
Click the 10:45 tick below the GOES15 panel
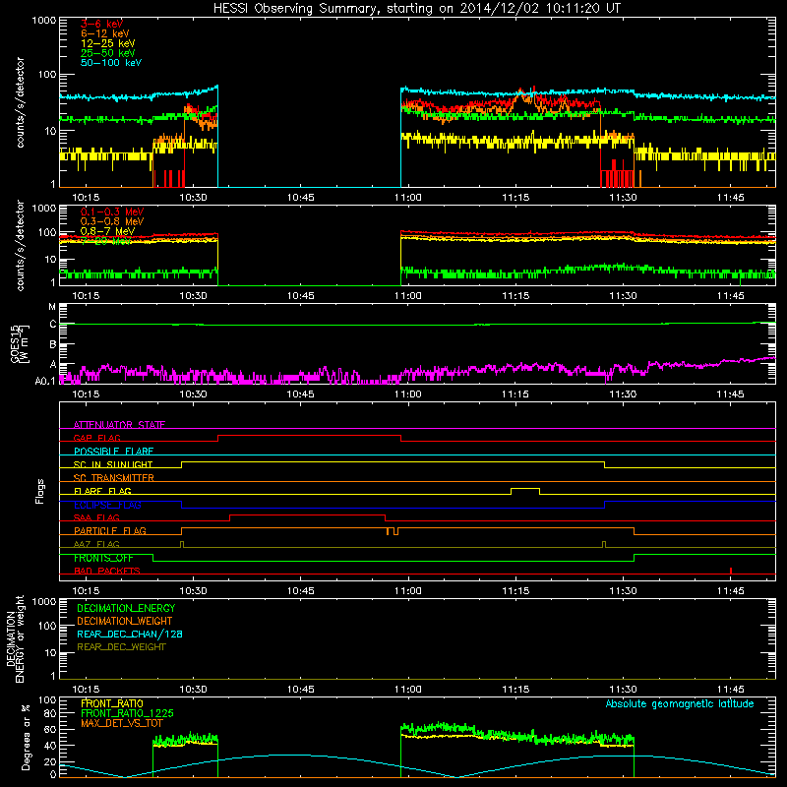point(300,394)
